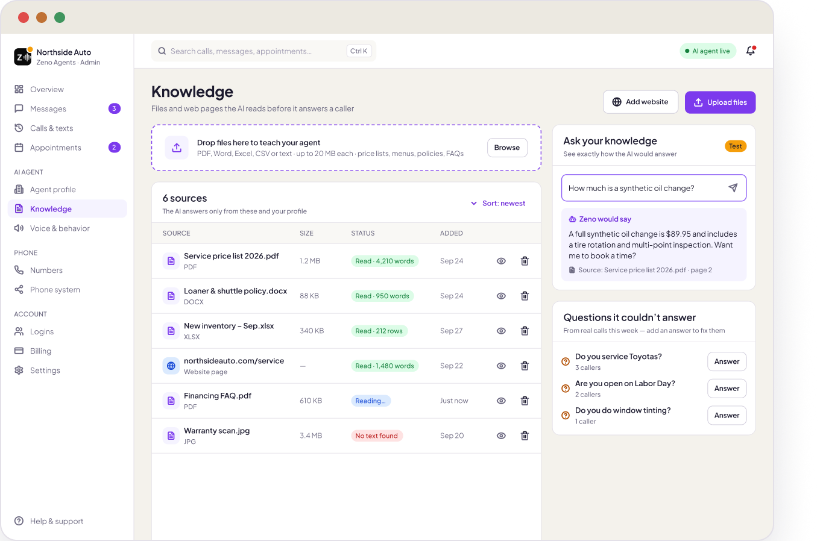This screenshot has height=541, width=820.
Task: Answer the Do you do window tinting? question
Action: pyautogui.click(x=727, y=415)
